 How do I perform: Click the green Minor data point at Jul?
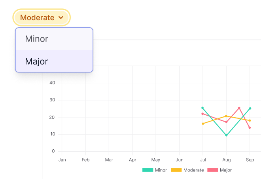202,108
